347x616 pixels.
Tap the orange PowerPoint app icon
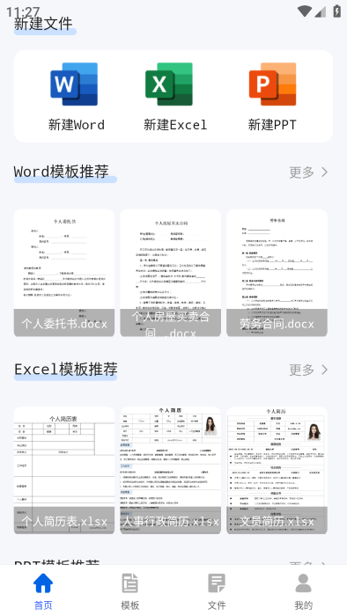tap(272, 84)
